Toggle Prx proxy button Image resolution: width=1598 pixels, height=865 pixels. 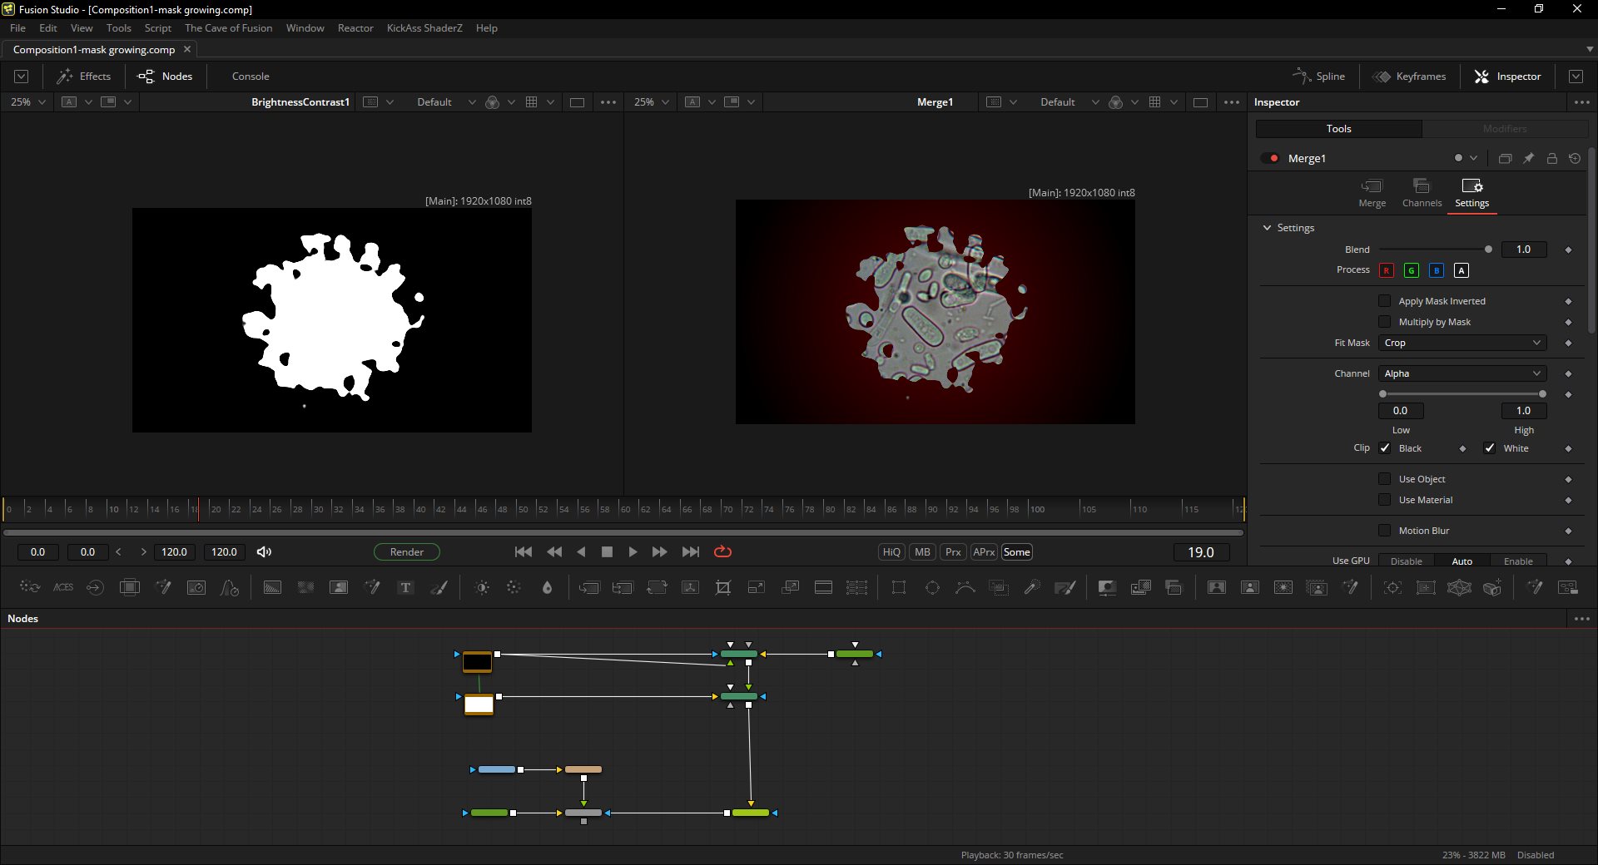tap(953, 552)
